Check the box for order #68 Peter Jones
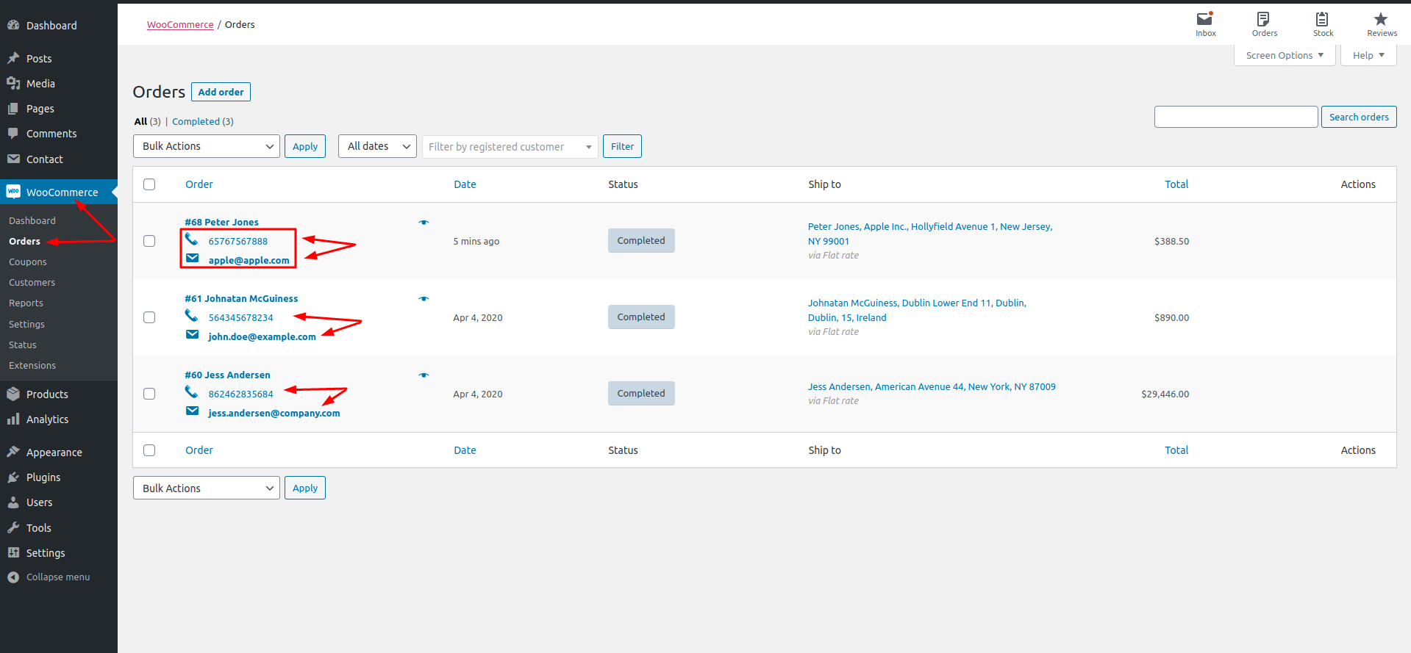This screenshot has height=653, width=1411. (x=149, y=241)
